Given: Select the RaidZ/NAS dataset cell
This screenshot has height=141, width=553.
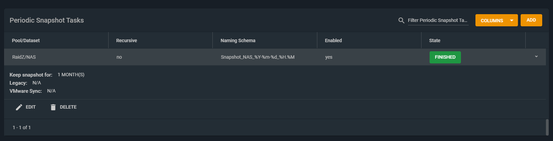Looking at the screenshot, I should 24,57.
